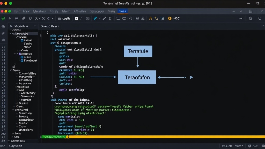Image resolution: width=265 pixels, height=149 pixels.
Task: Click the share export icon at toolbar right
Action: (251, 18)
